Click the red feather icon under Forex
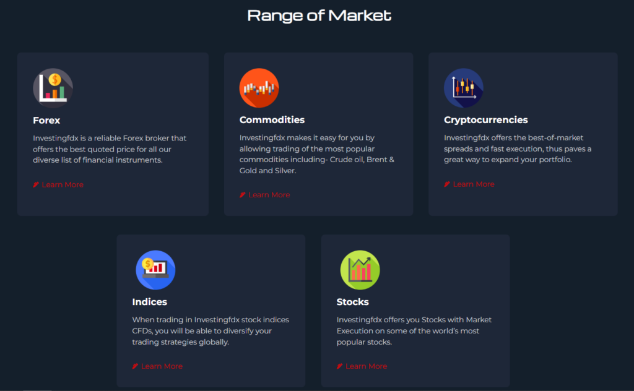This screenshot has height=391, width=634. [x=36, y=185]
